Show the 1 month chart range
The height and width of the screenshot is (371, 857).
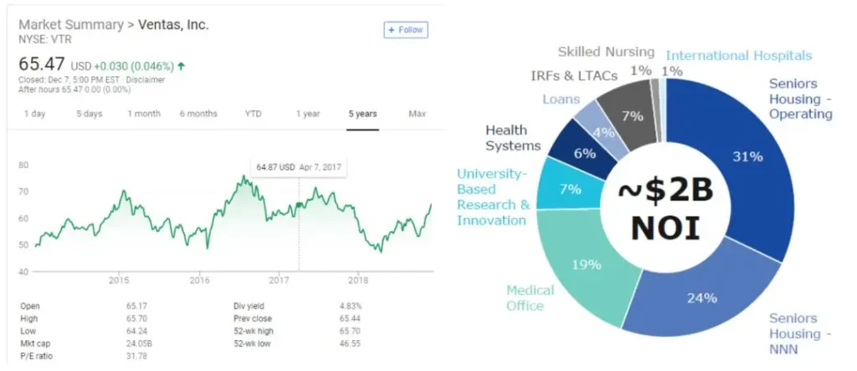tap(144, 114)
